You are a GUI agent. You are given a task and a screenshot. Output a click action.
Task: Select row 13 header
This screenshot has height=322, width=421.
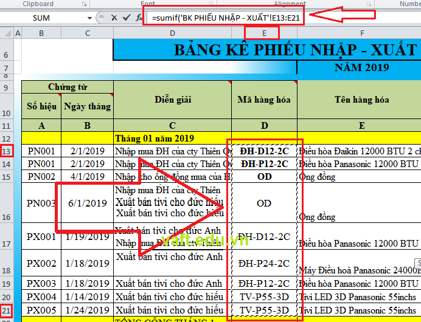[x=6, y=151]
